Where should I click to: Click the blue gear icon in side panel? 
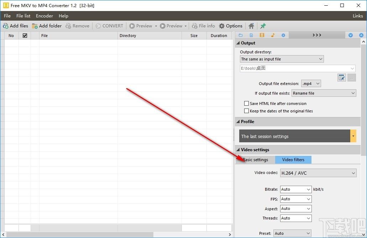(x=283, y=35)
